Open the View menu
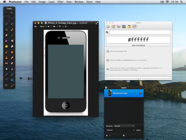The height and width of the screenshot is (140, 186). (69, 2)
